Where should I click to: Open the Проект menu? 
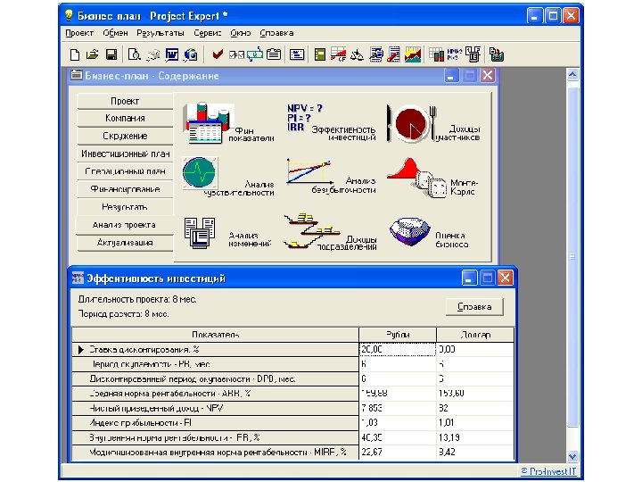[79, 33]
